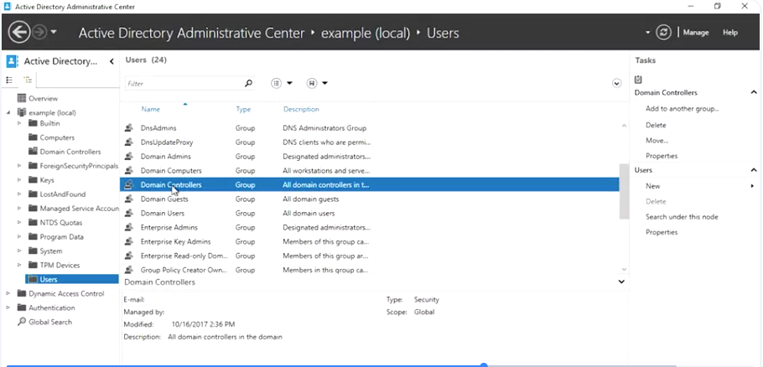Viewport: 763px width, 367px height.
Task: Click the TPM Devices folder icon
Action: (x=33, y=265)
